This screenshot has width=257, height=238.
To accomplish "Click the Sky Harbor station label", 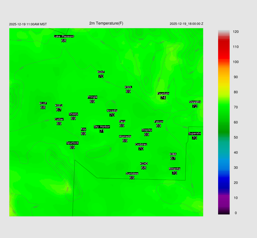I will [102, 127].
